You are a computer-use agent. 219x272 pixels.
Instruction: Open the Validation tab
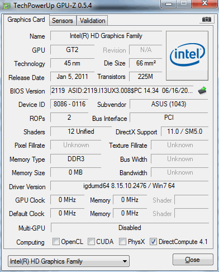click(92, 21)
